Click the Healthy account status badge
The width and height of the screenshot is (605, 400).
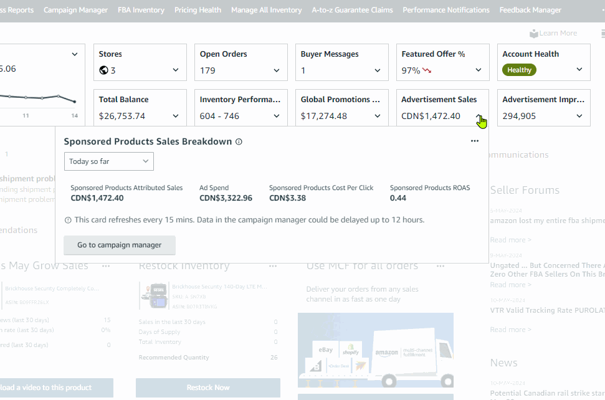pyautogui.click(x=519, y=70)
